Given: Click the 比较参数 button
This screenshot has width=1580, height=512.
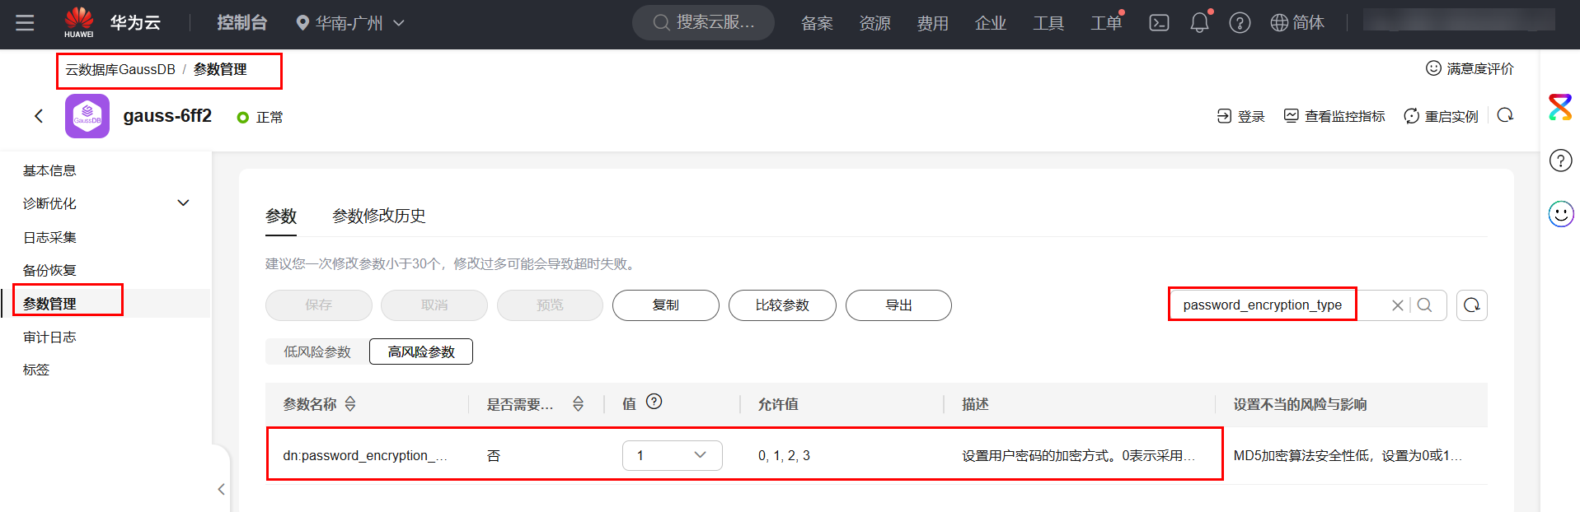Looking at the screenshot, I should [x=782, y=305].
